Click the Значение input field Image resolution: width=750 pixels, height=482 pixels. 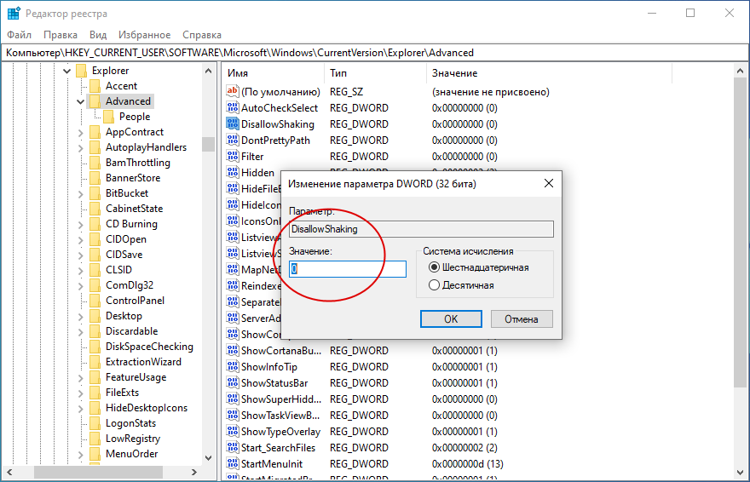tap(348, 269)
